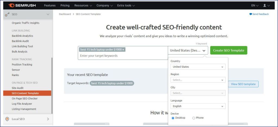Click Create SEO Template button
Viewport: 278px width, 127px height.
[x=229, y=50]
